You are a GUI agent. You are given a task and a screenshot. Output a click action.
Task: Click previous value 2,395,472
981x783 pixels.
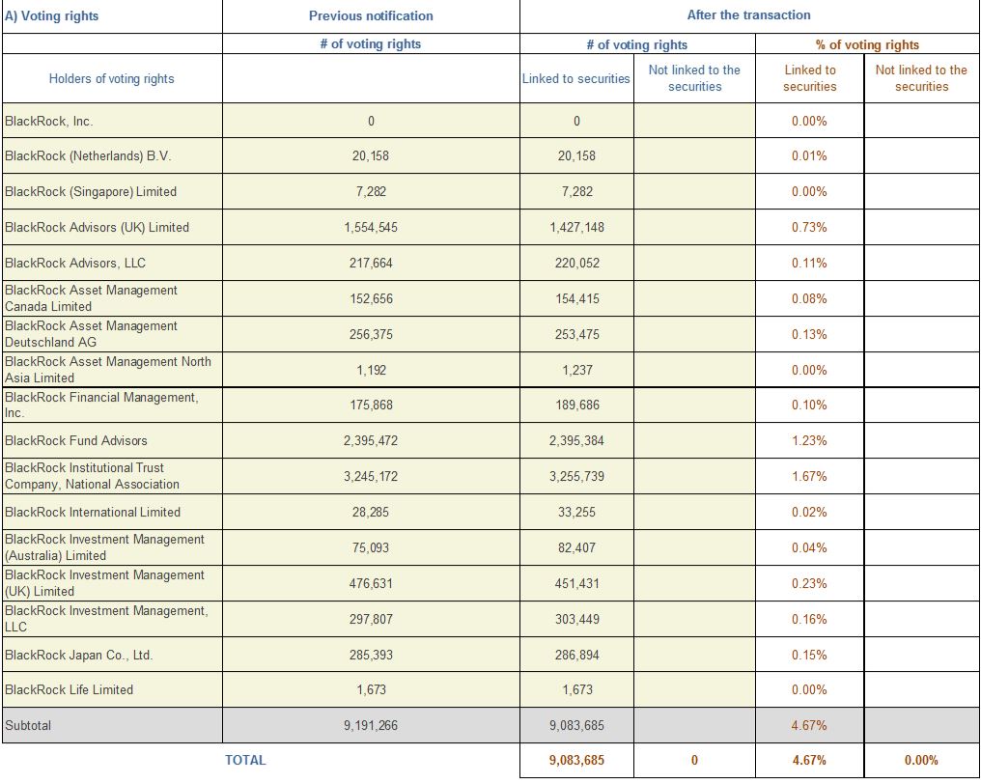click(371, 441)
